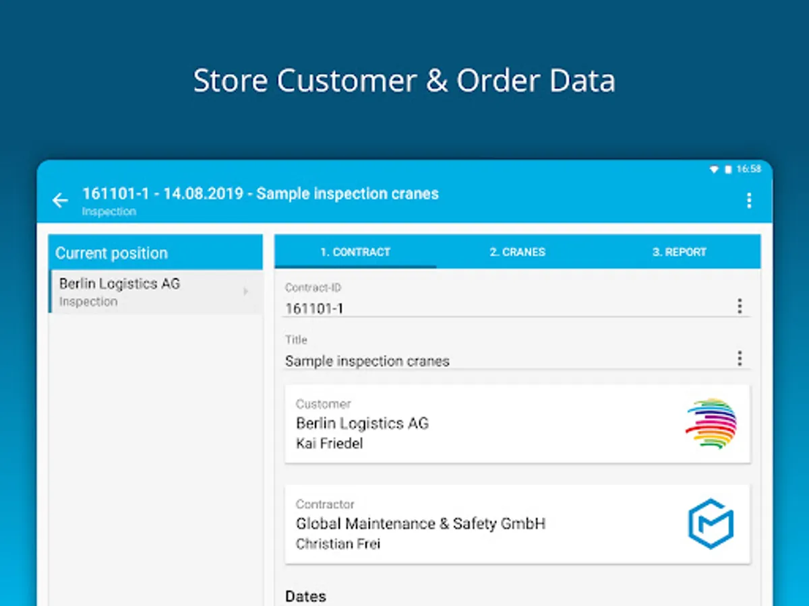Switch to the 1. Contract tab
The image size is (809, 606).
(355, 252)
